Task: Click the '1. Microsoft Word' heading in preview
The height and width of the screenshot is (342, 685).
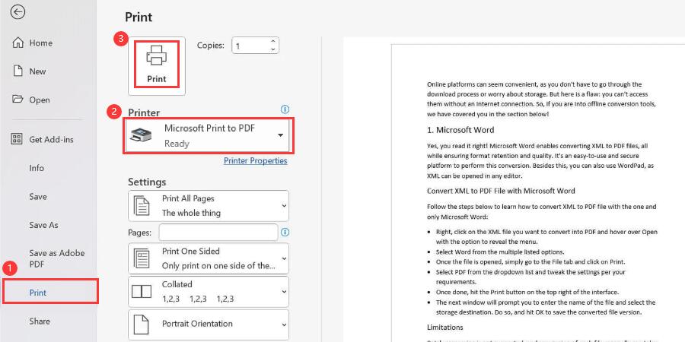Action: point(460,129)
